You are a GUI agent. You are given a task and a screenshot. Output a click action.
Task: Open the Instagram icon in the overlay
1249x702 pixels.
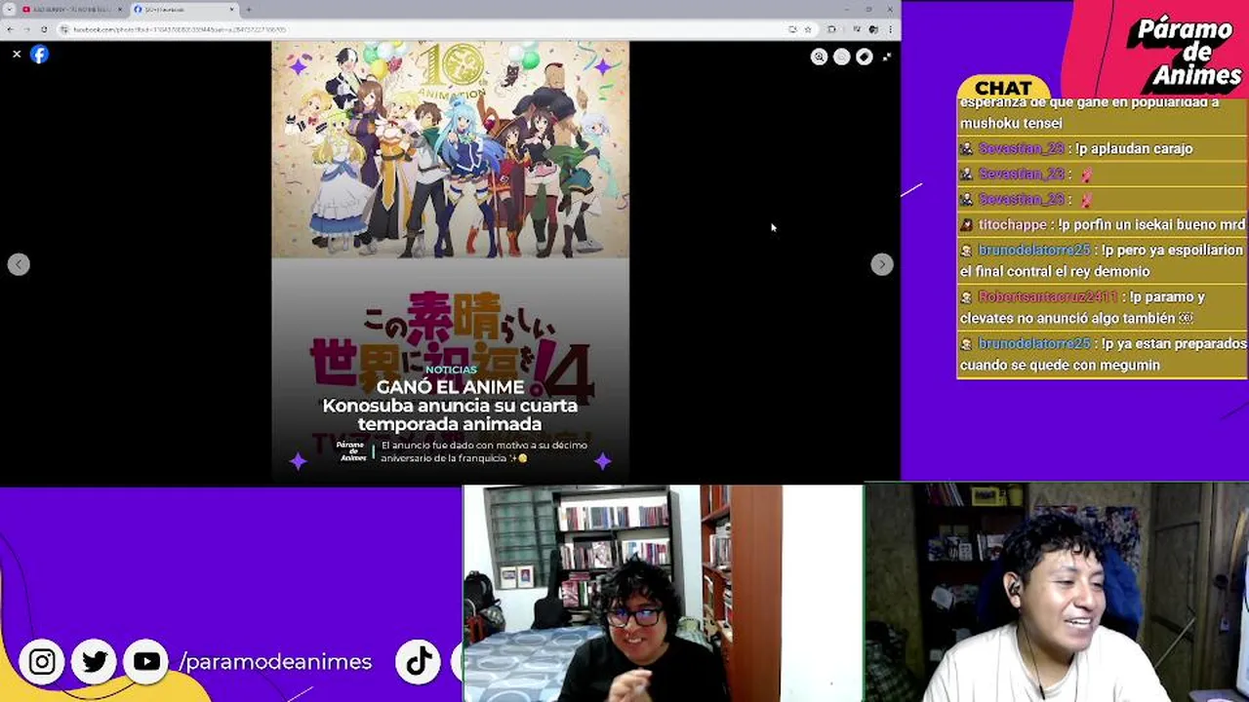(42, 662)
